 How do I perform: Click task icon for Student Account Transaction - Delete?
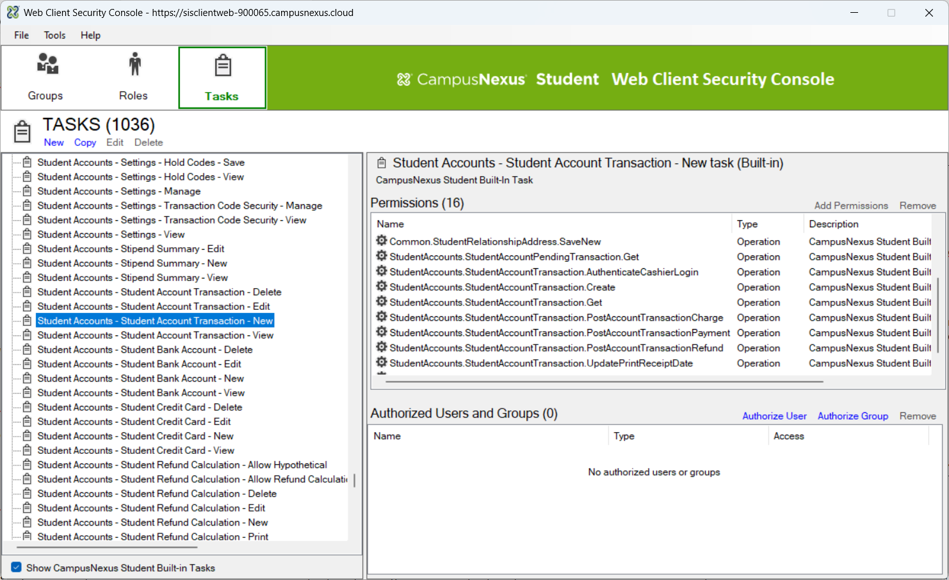27,291
